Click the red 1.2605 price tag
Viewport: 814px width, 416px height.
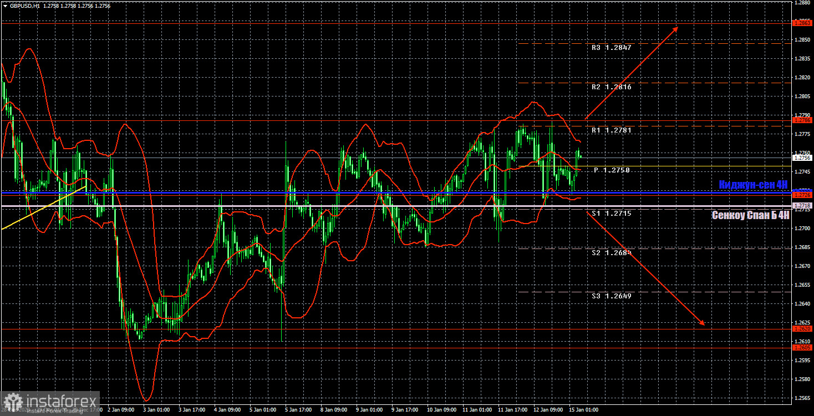click(802, 347)
